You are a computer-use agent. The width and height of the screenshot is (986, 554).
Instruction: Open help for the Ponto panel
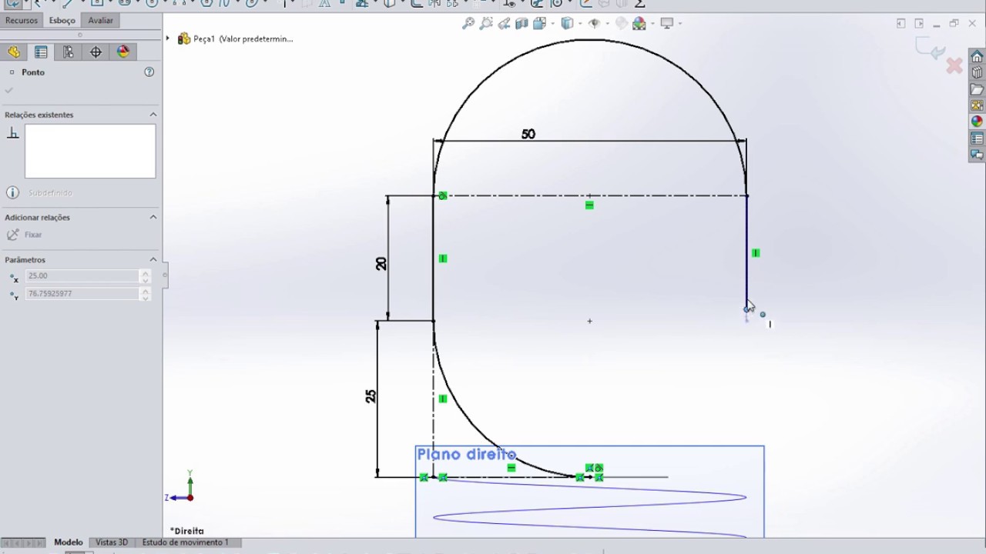point(149,72)
